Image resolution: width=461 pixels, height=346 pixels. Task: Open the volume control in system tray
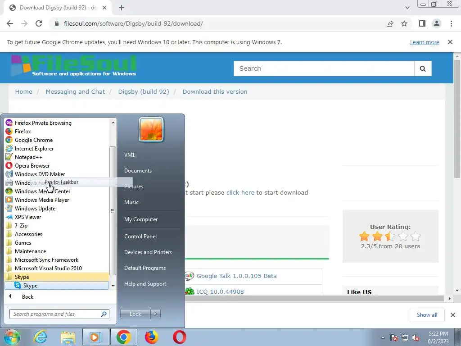click(416, 338)
